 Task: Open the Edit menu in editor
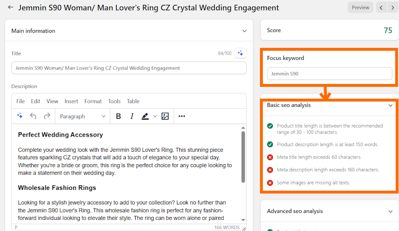coord(36,101)
